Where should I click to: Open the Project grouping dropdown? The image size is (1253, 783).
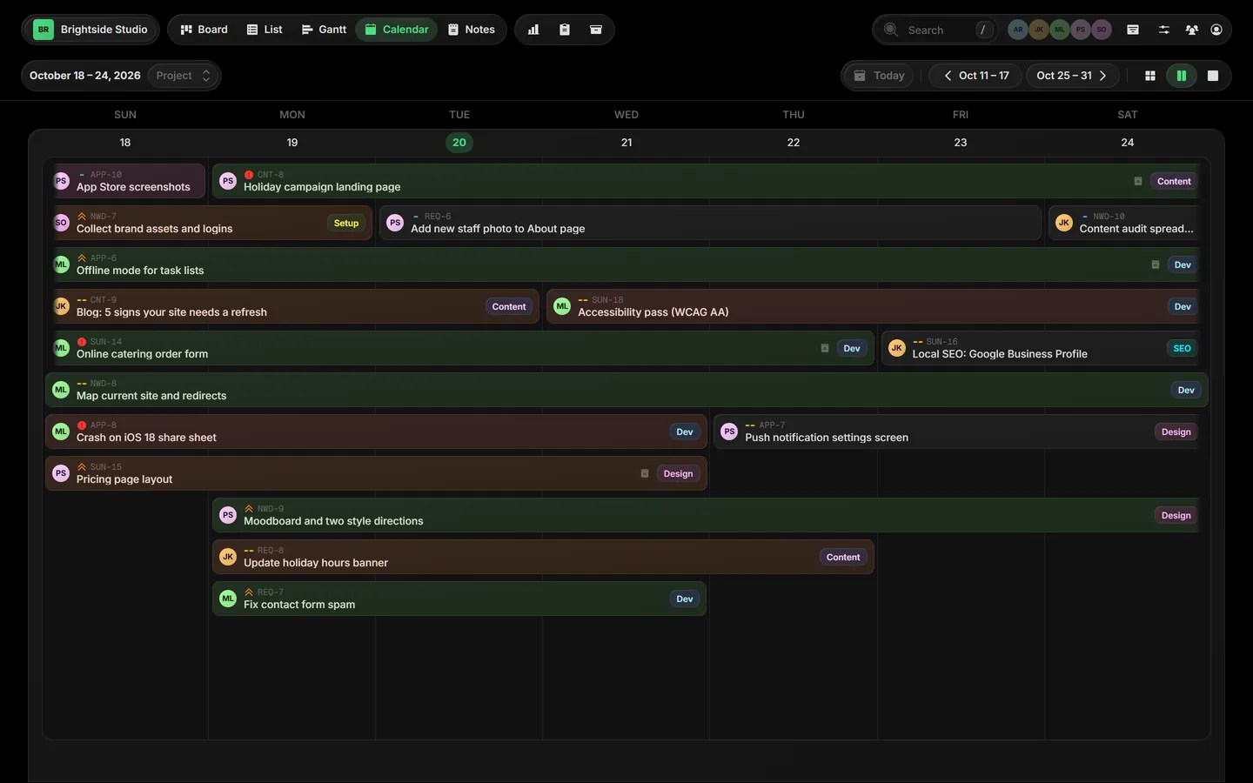click(183, 76)
